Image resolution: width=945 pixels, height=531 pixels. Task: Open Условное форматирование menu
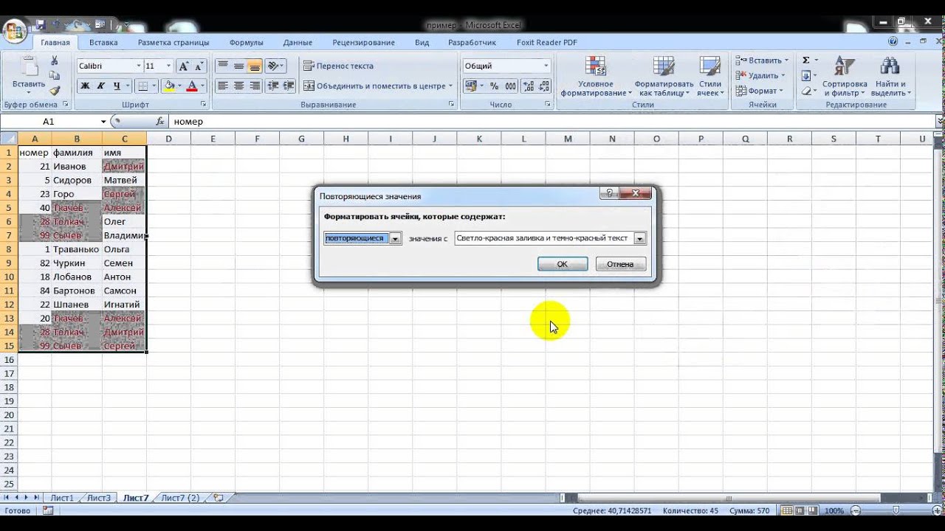click(596, 77)
